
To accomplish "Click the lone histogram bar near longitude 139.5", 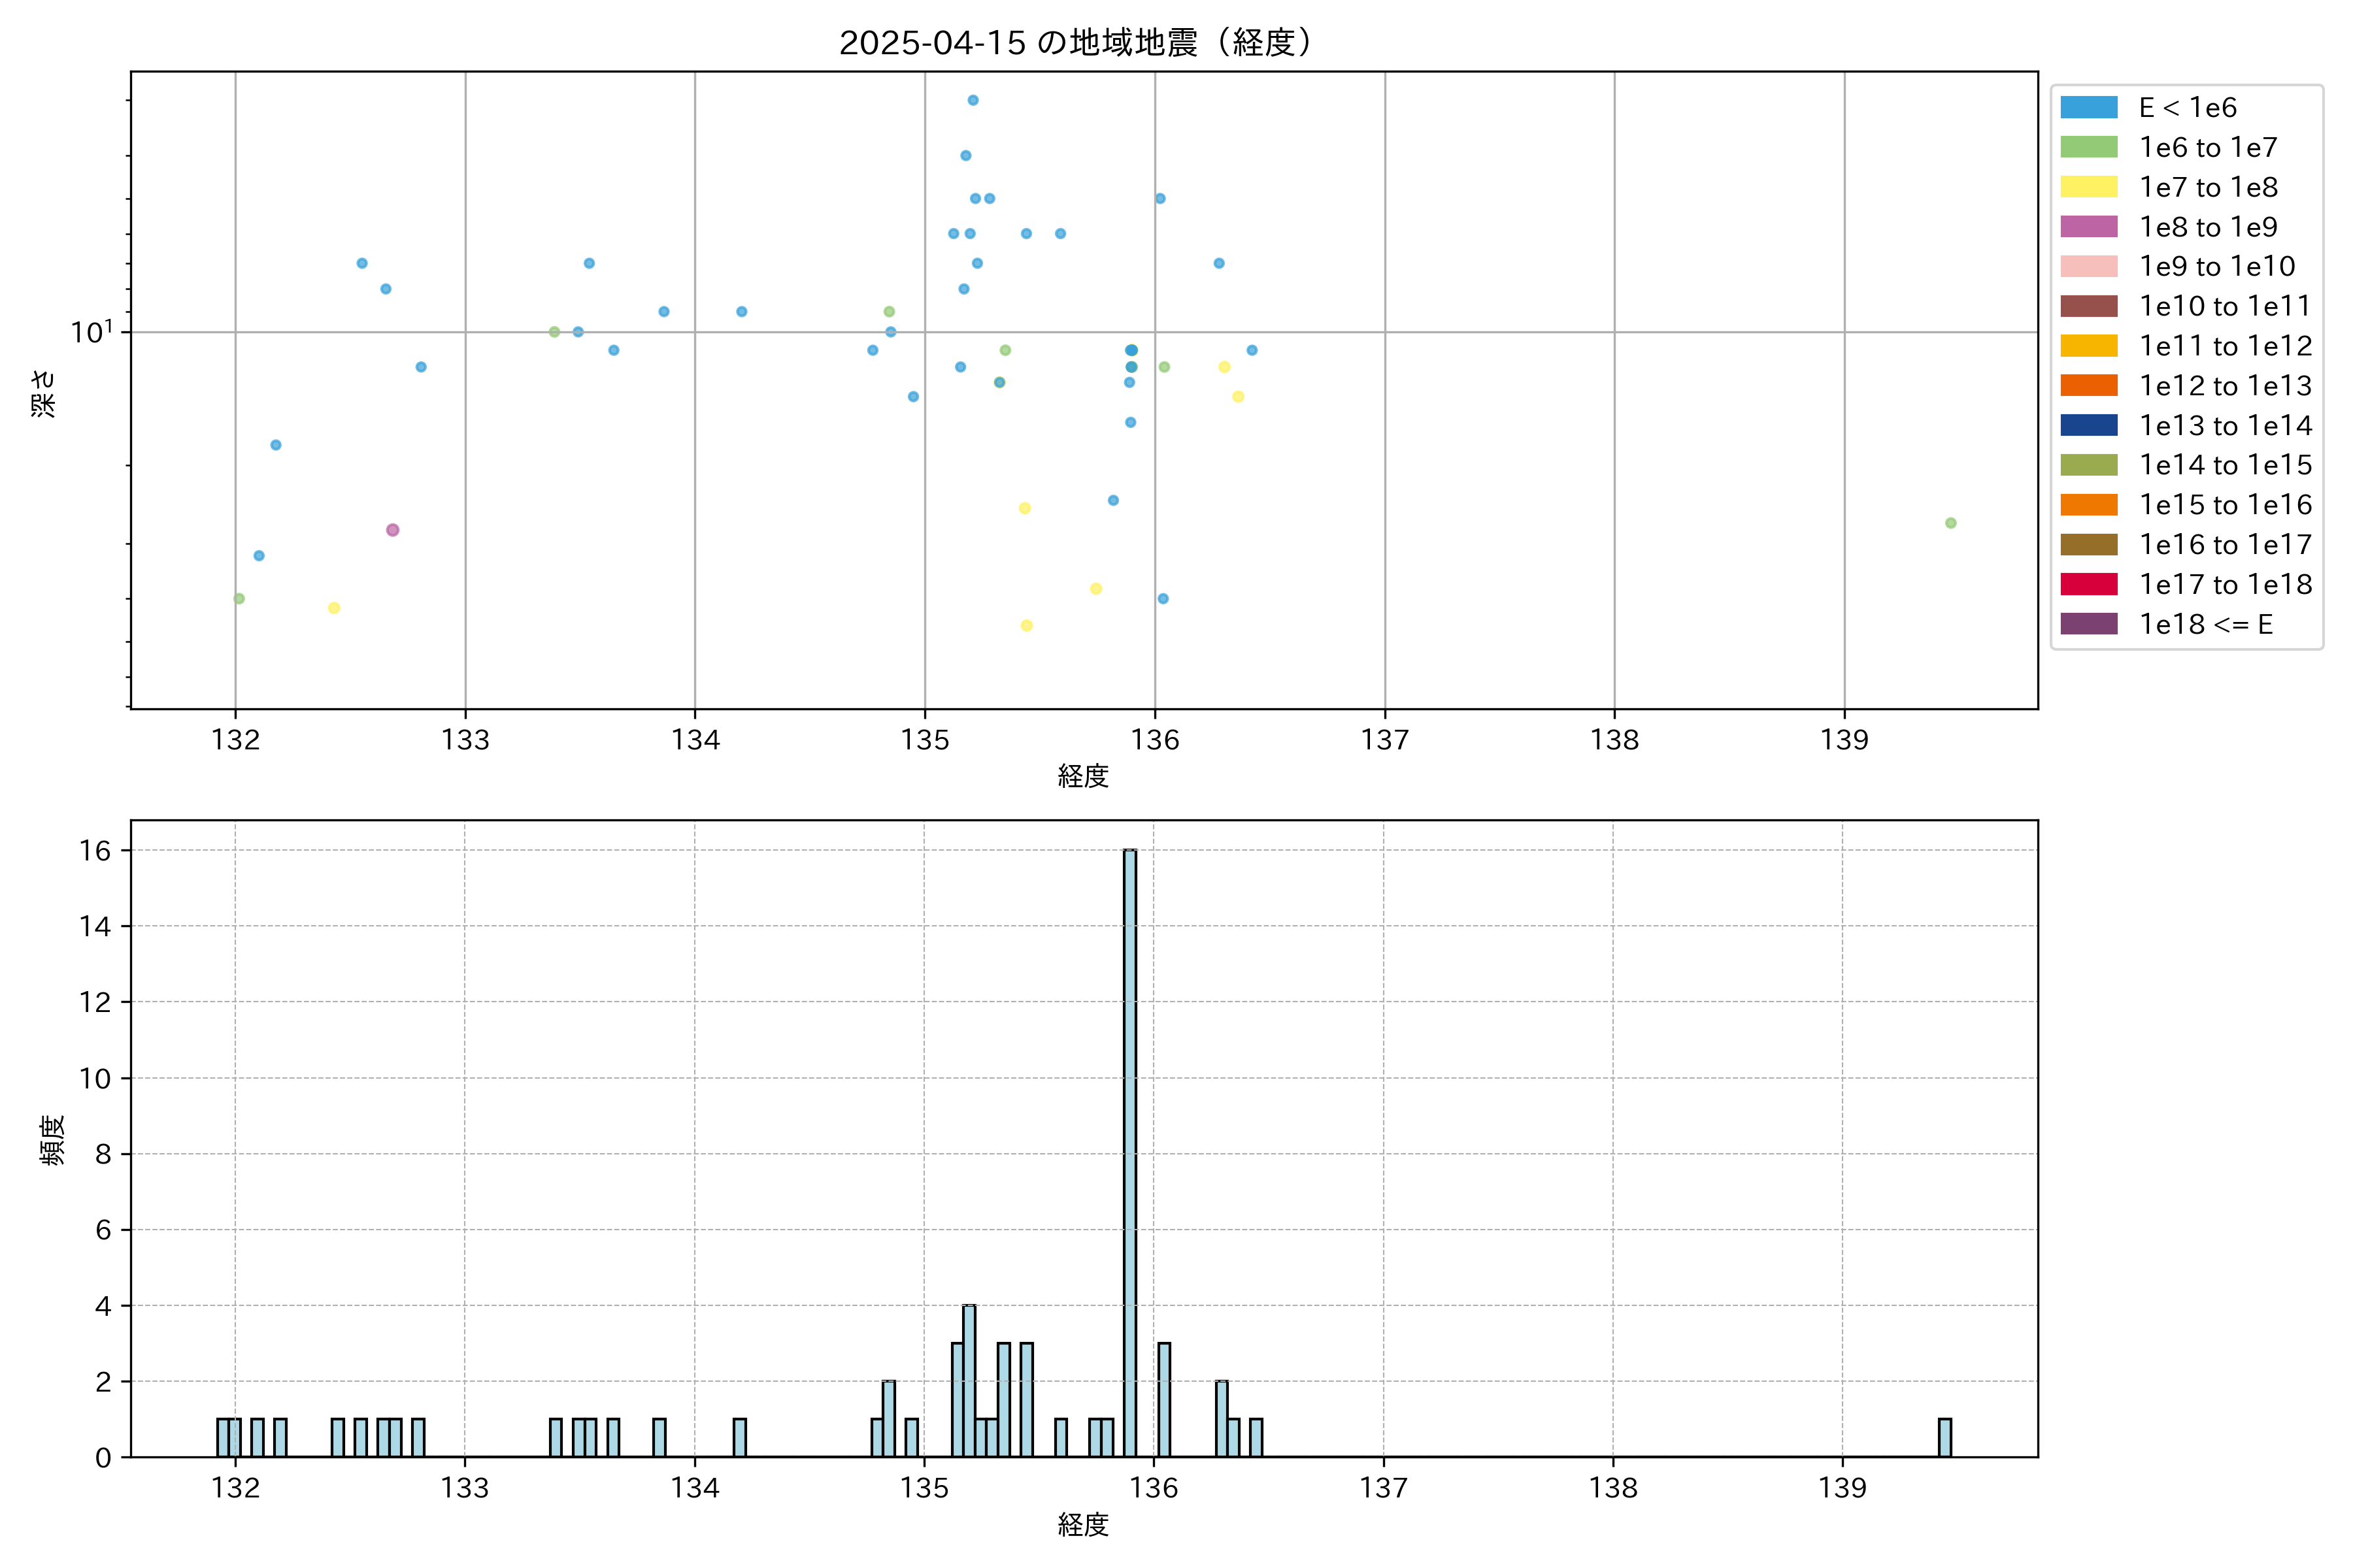I will (1944, 1438).
